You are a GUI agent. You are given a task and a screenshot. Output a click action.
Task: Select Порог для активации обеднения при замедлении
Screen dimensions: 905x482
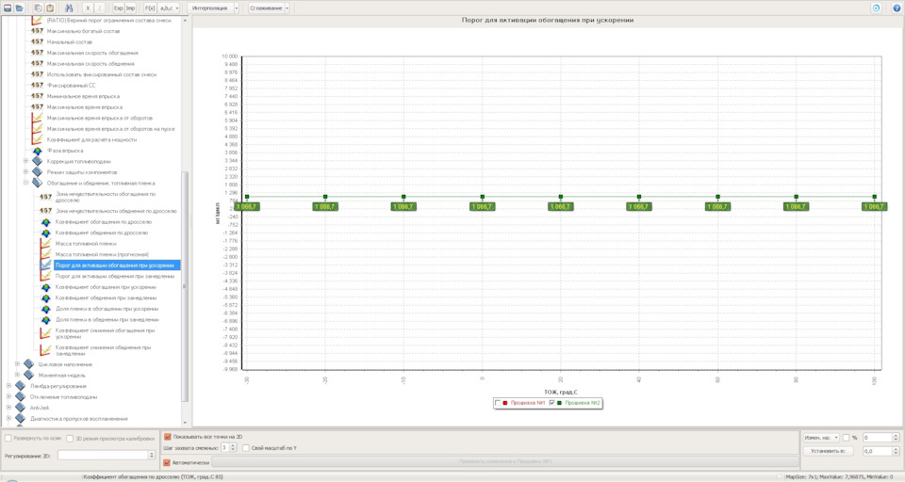click(x=115, y=276)
